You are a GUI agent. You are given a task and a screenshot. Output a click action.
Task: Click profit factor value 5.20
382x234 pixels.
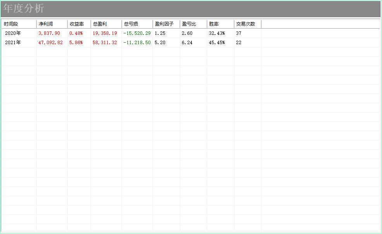(160, 42)
